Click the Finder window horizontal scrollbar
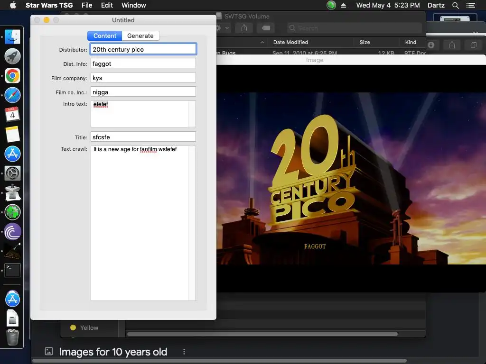 [x=262, y=334]
